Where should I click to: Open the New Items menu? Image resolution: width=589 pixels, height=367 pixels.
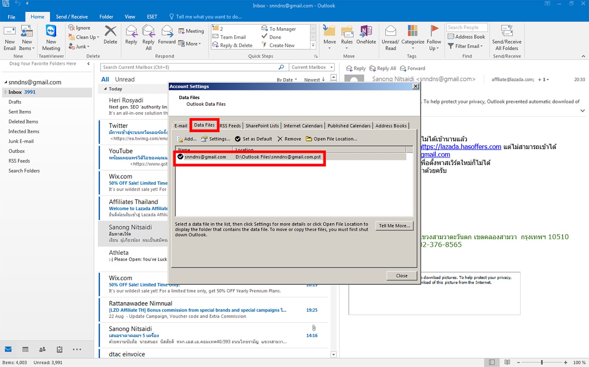(x=27, y=38)
